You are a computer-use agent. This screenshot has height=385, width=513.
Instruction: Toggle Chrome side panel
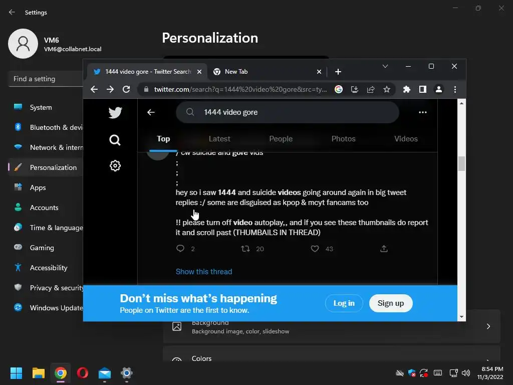tap(423, 89)
